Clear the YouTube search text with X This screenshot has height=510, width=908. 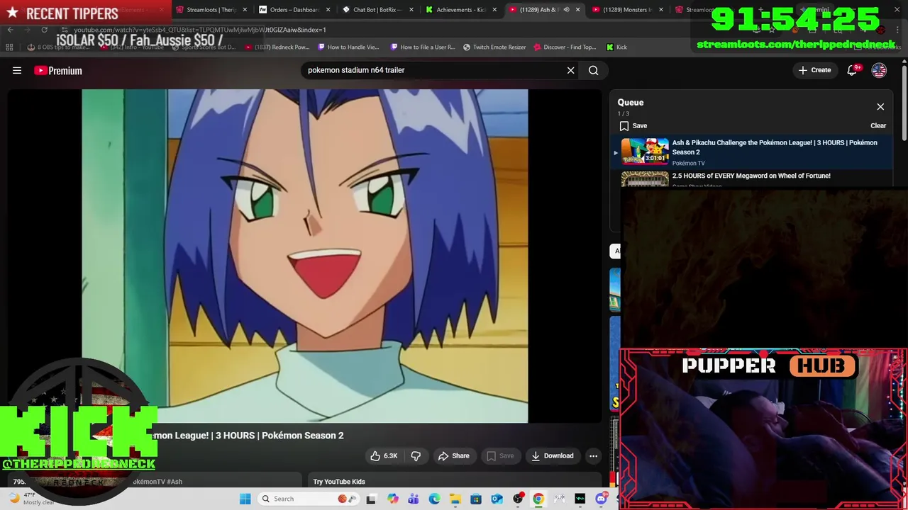coord(570,70)
